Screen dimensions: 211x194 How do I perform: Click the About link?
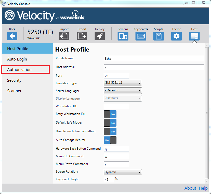pyautogui.click(x=190, y=188)
